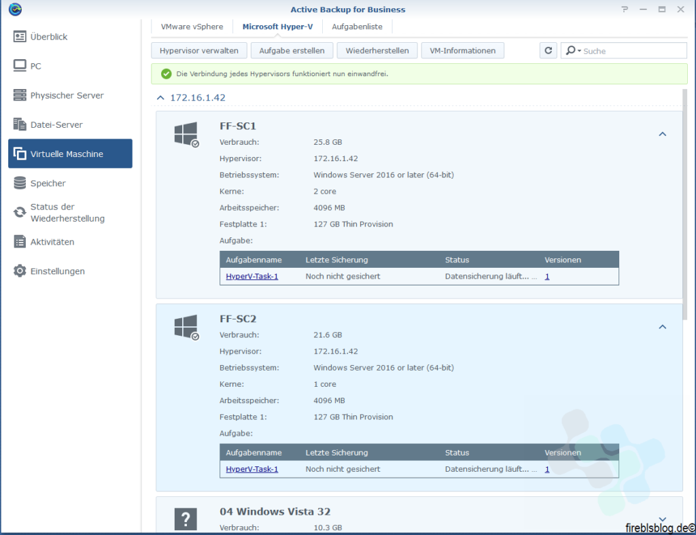Screen dimensions: 696x535
Task: Open help via the question mark in title bar
Action: [625, 10]
